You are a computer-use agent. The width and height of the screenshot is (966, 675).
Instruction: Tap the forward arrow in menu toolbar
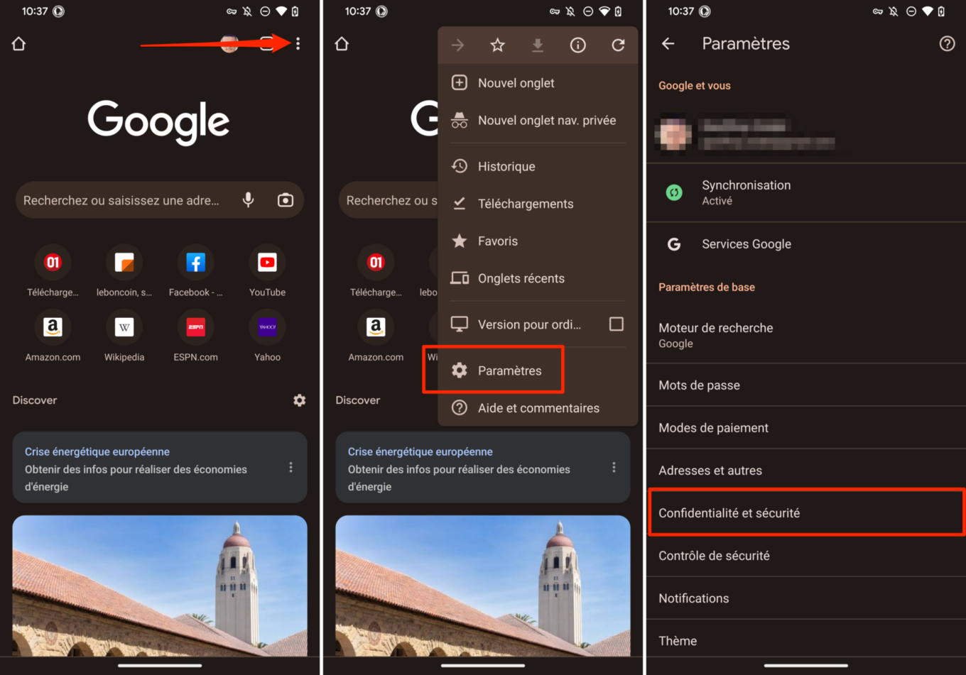point(458,45)
